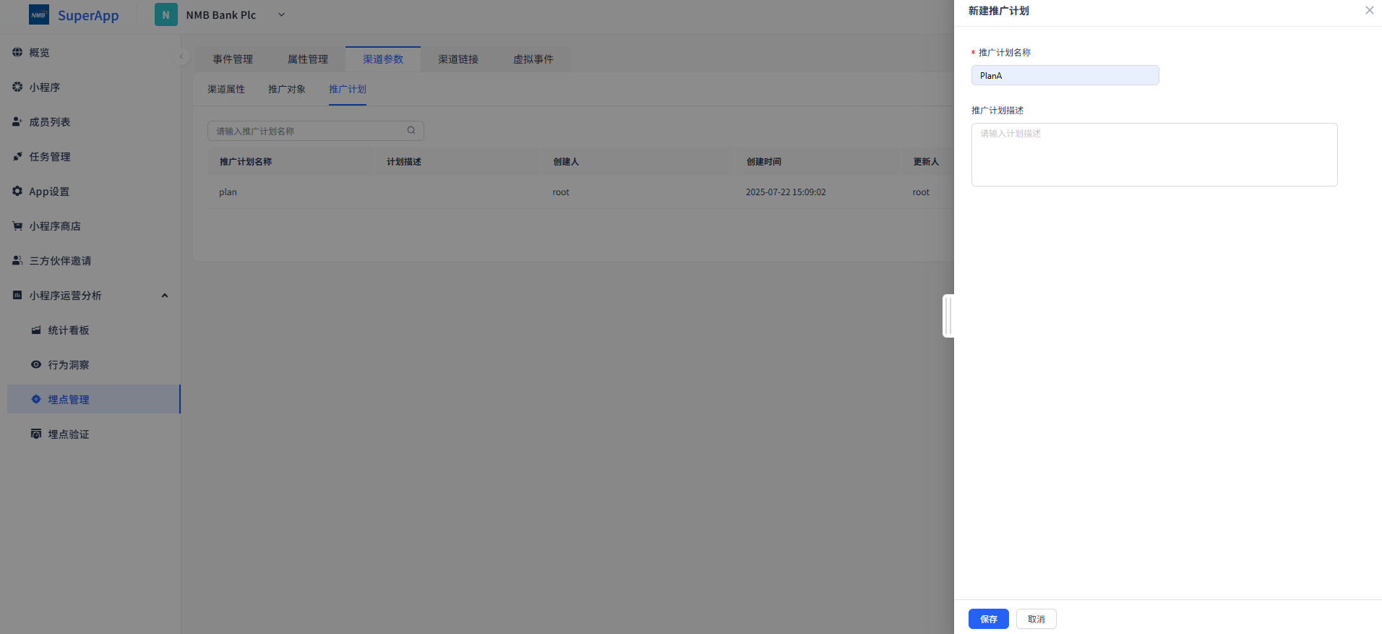Switch to the 事件管理 tab
Screen dimensions: 1382x634
point(233,59)
